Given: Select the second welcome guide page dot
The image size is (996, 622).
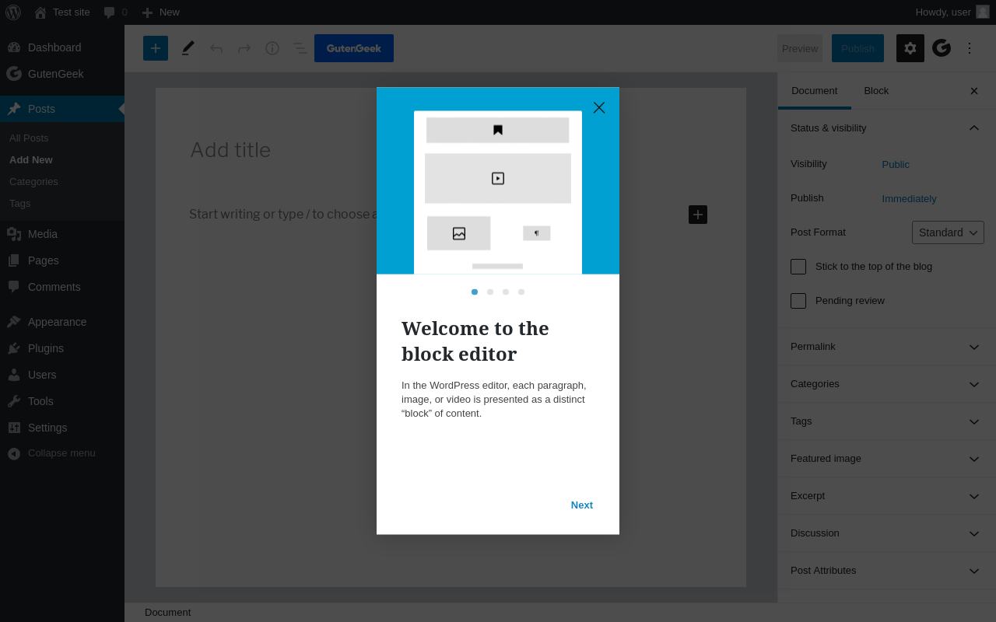Looking at the screenshot, I should tap(490, 292).
